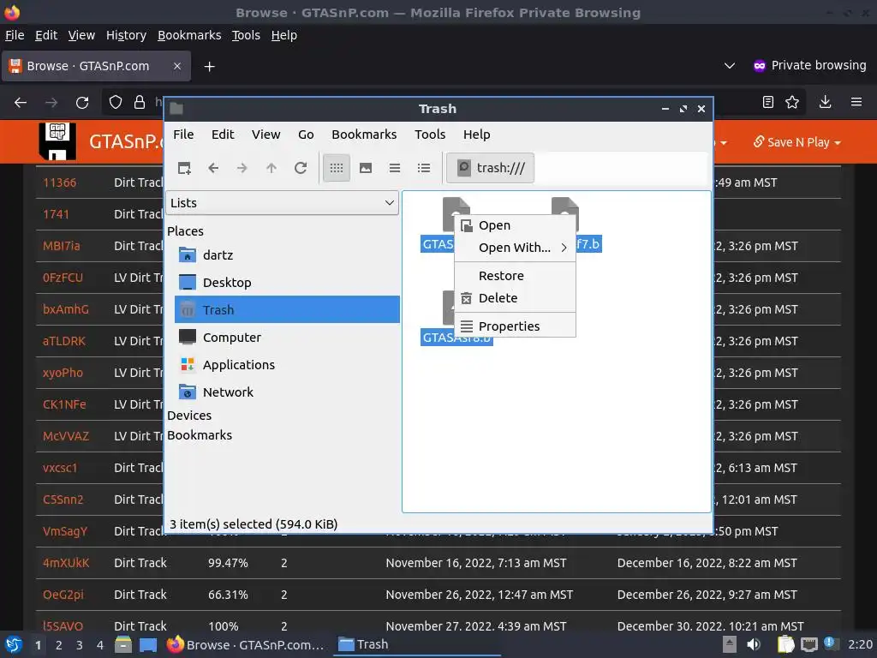The width and height of the screenshot is (877, 658).
Task: Open the Trash window Bookmarks menu
Action: coord(364,135)
